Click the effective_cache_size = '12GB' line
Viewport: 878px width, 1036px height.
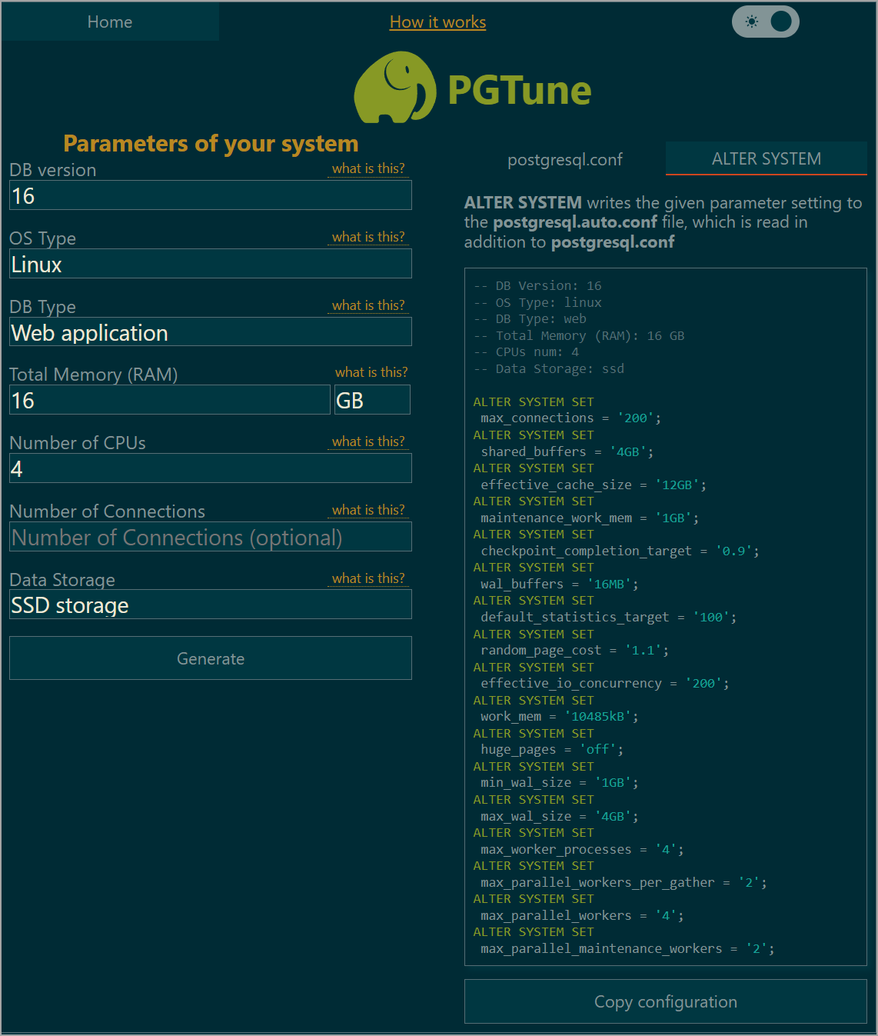[594, 485]
